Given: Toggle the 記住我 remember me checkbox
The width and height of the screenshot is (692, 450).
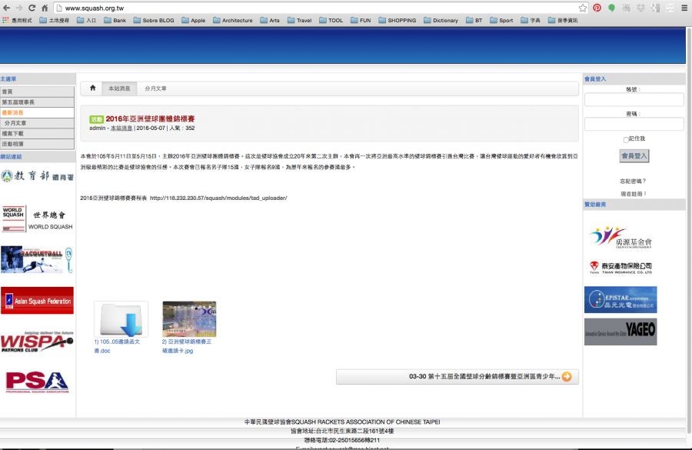Looking at the screenshot, I should 626,139.
